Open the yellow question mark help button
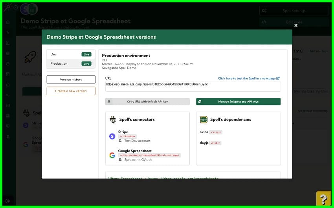Viewport: 334px width, 208px height. tap(324, 199)
